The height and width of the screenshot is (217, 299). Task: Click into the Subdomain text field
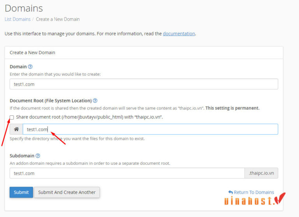127,173
